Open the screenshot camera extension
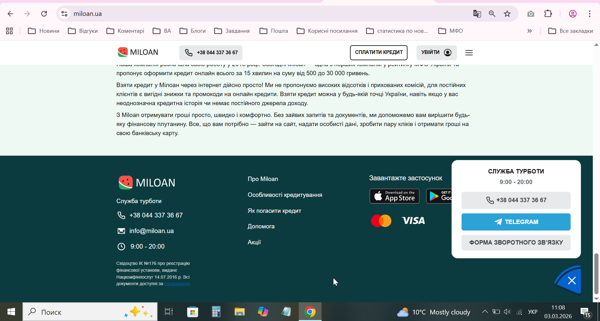This screenshot has height=321, width=600. [531, 14]
